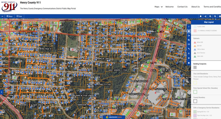Click the Henry County 911 page title
Screen dimensions: 221x119
(x=30, y=2)
